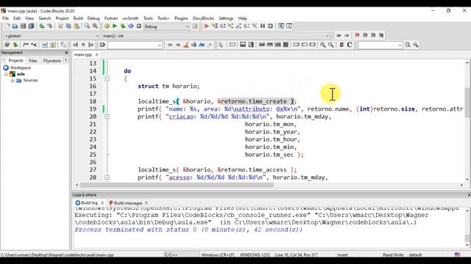Open the DoxyBlocks menu
The height and width of the screenshot is (264, 471).
pyautogui.click(x=203, y=18)
